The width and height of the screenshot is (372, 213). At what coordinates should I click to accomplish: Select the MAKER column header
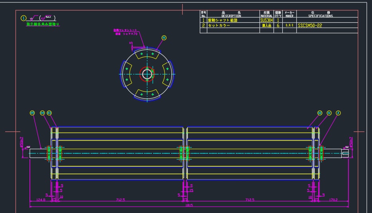[289, 14]
